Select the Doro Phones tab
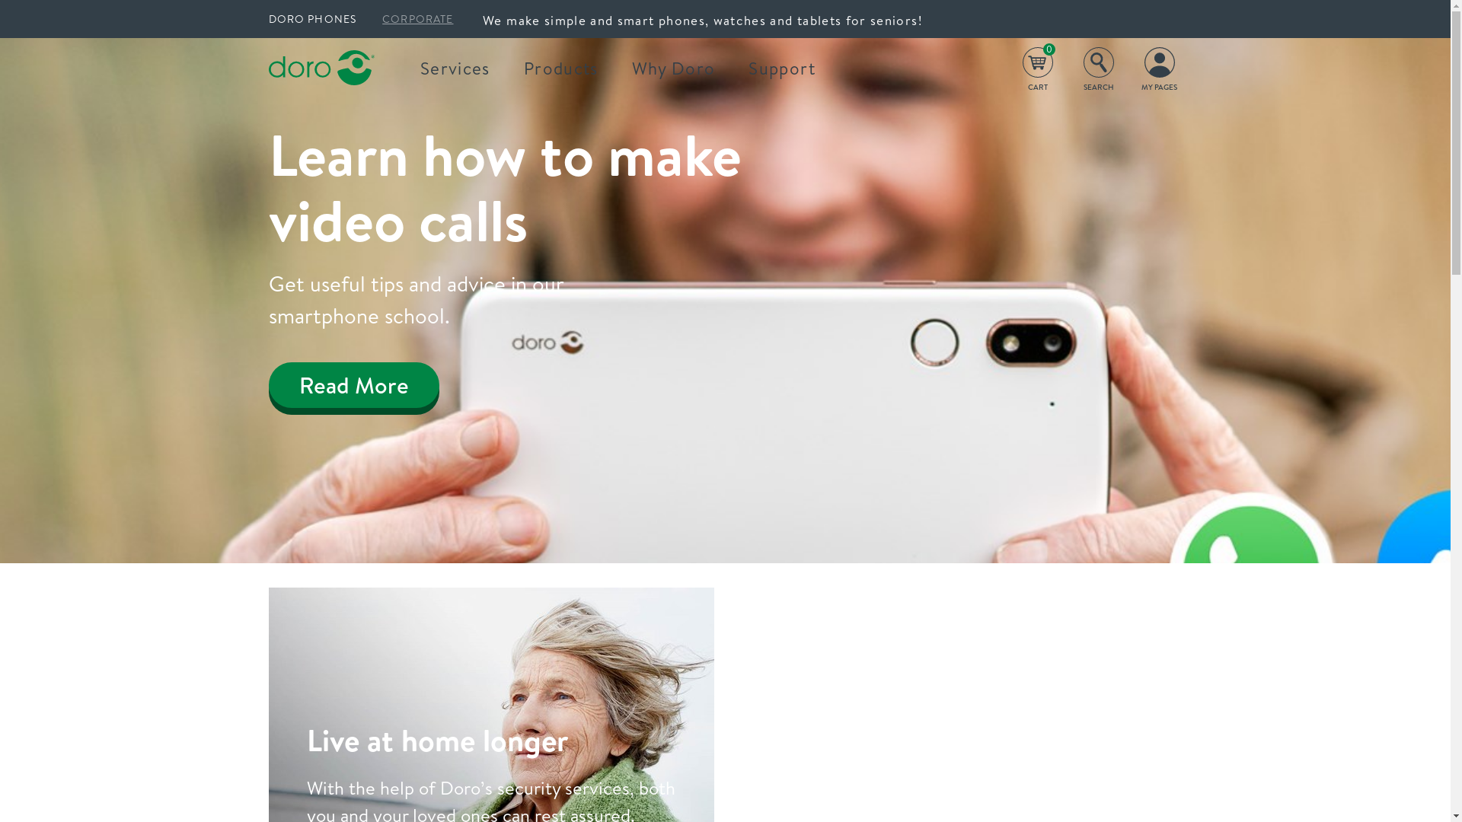This screenshot has width=1462, height=822. pyautogui.click(x=312, y=19)
